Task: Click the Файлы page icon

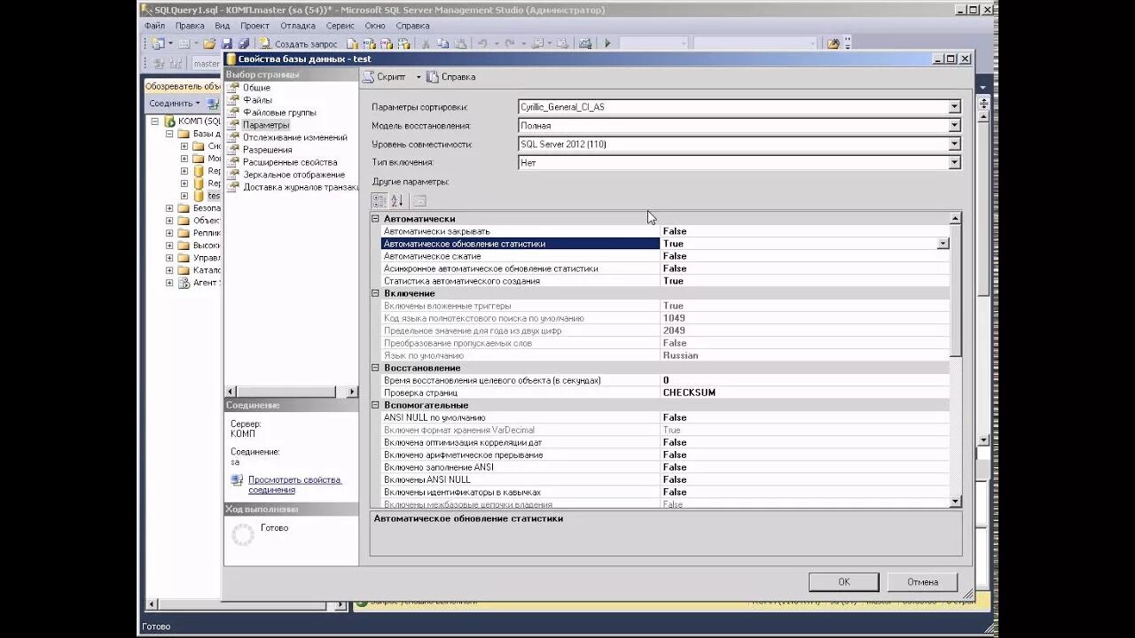Action: [234, 100]
